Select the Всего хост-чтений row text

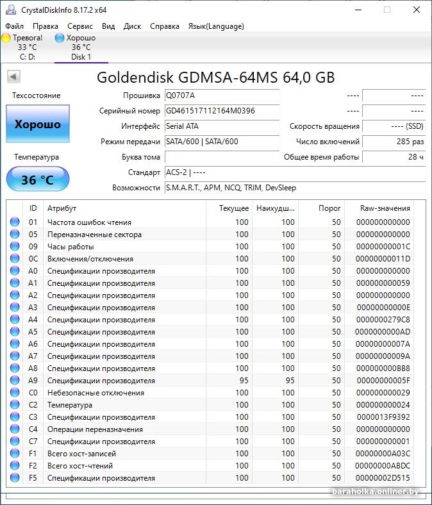pyautogui.click(x=80, y=466)
